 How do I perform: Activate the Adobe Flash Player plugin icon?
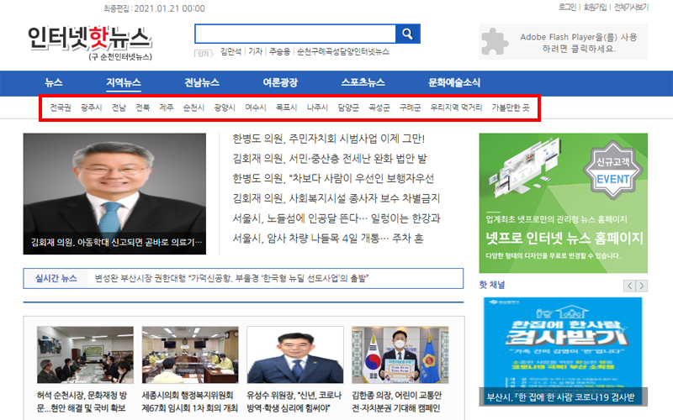point(495,41)
